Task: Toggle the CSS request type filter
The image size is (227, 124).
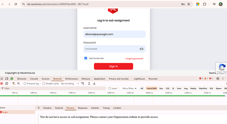Action: click(167, 88)
